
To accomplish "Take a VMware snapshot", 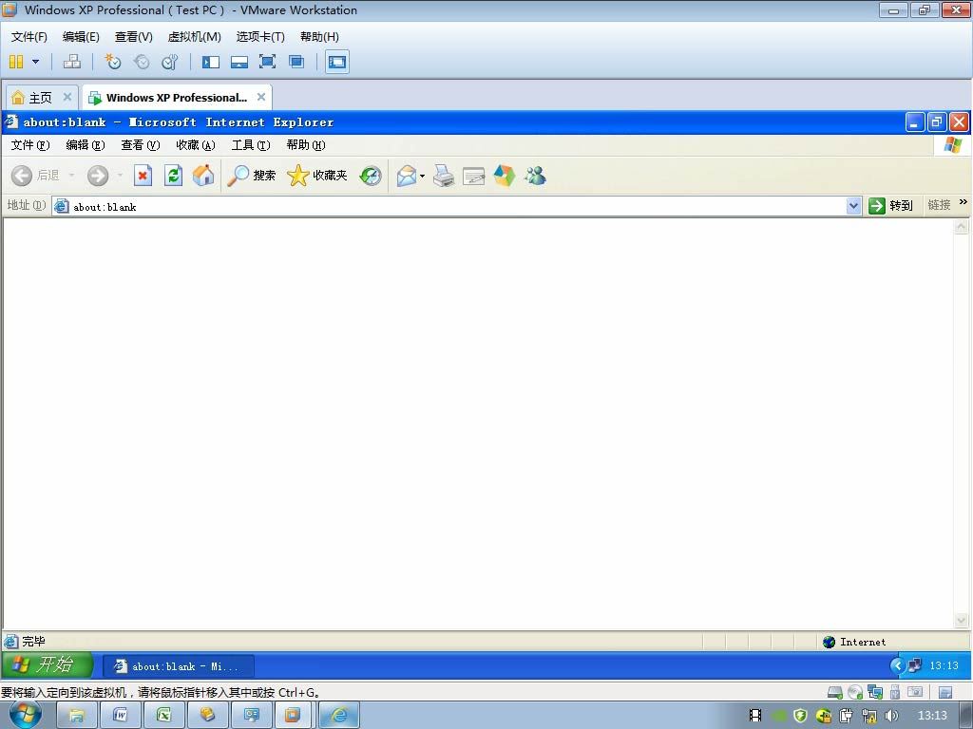I will click(112, 62).
